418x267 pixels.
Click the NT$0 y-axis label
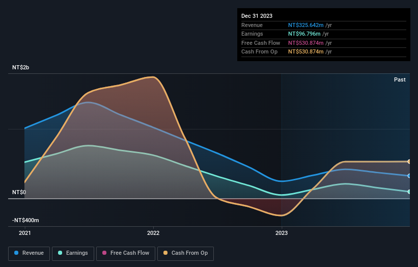[x=19, y=192]
